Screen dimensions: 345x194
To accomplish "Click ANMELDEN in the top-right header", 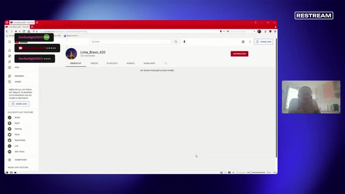I will [263, 42].
